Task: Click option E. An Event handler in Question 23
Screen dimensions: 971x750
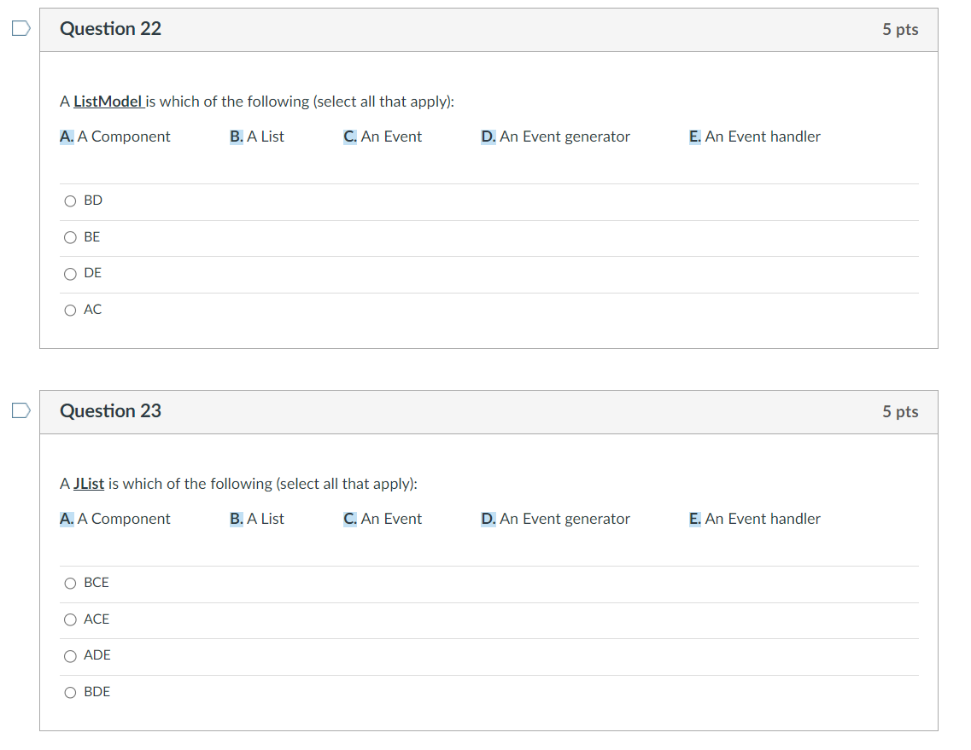Action: pos(755,518)
